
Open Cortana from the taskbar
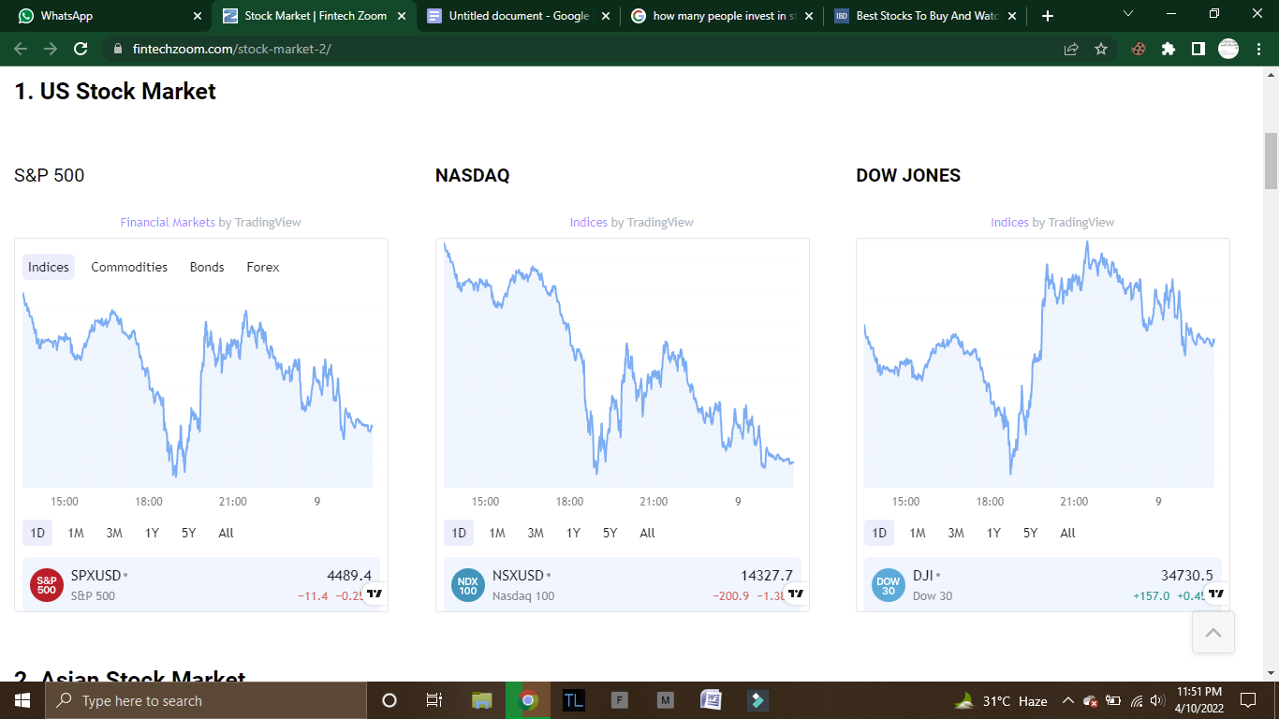pyautogui.click(x=390, y=700)
